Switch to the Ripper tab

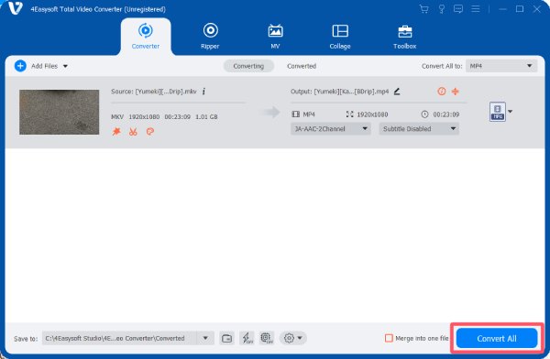click(210, 37)
